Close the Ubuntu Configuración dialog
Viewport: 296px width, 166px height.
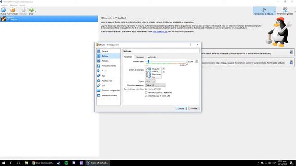click(197, 45)
